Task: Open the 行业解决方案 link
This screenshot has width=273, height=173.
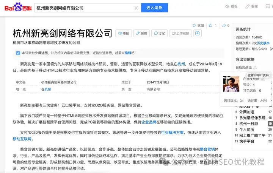Action: point(173,133)
